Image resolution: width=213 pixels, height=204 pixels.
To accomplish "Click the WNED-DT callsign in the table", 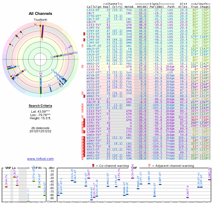I will coord(93,63).
